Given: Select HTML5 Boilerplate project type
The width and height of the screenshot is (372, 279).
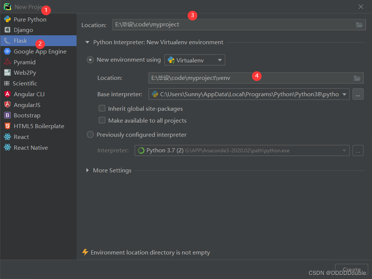Looking at the screenshot, I should tap(38, 126).
